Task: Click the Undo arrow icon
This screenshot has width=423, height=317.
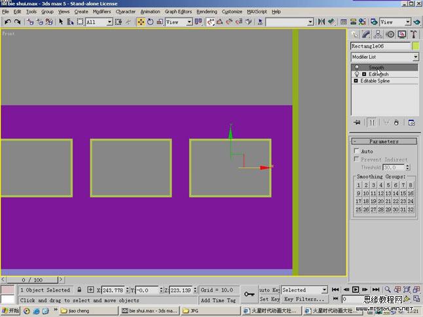Action: point(8,22)
